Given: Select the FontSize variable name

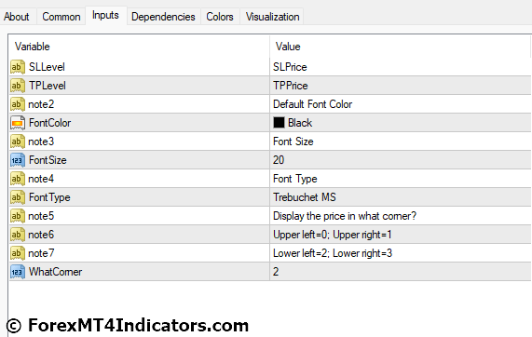Looking at the screenshot, I should click(48, 160).
